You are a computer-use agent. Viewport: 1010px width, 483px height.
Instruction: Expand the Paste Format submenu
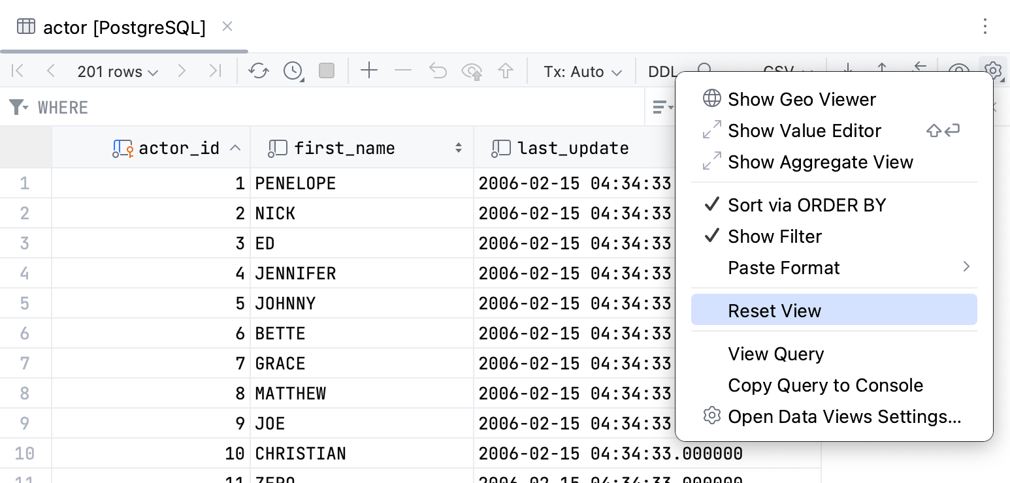783,268
